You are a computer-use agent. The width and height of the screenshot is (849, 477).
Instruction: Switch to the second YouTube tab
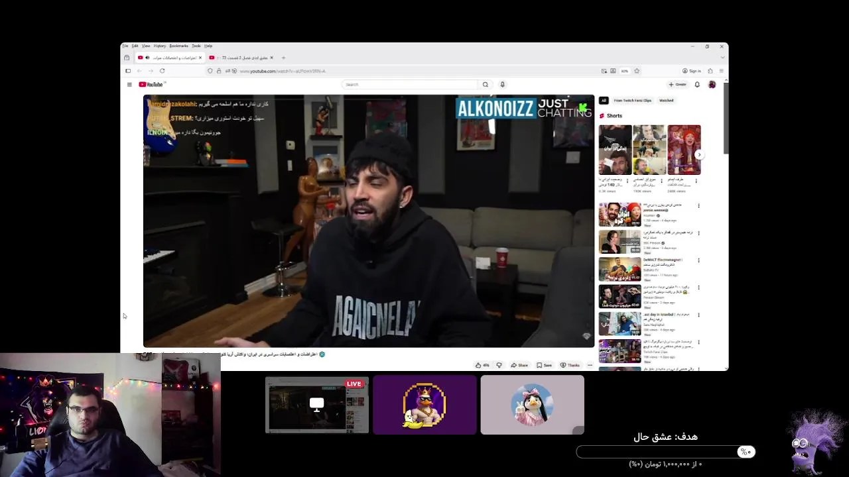click(x=241, y=58)
